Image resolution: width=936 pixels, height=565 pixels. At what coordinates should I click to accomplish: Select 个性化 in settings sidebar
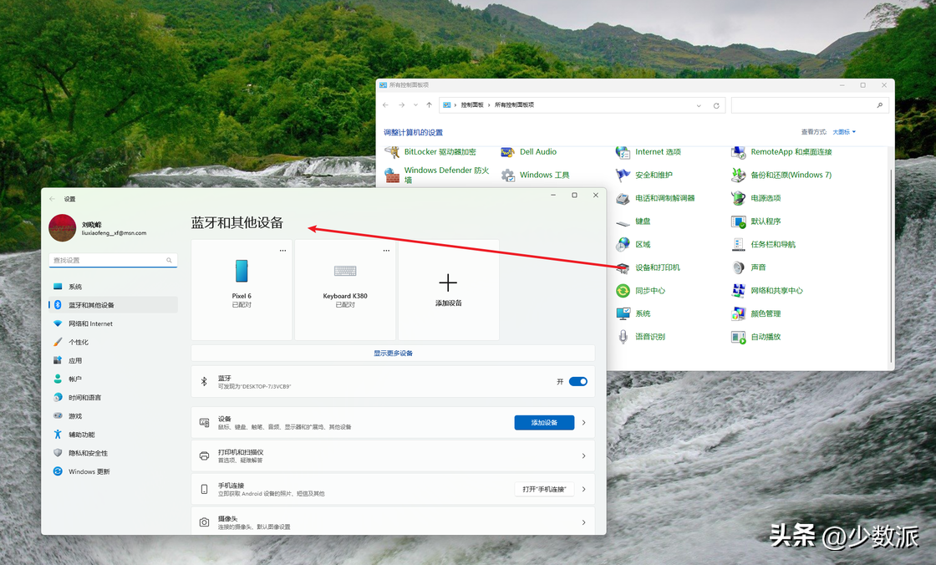[x=79, y=342]
